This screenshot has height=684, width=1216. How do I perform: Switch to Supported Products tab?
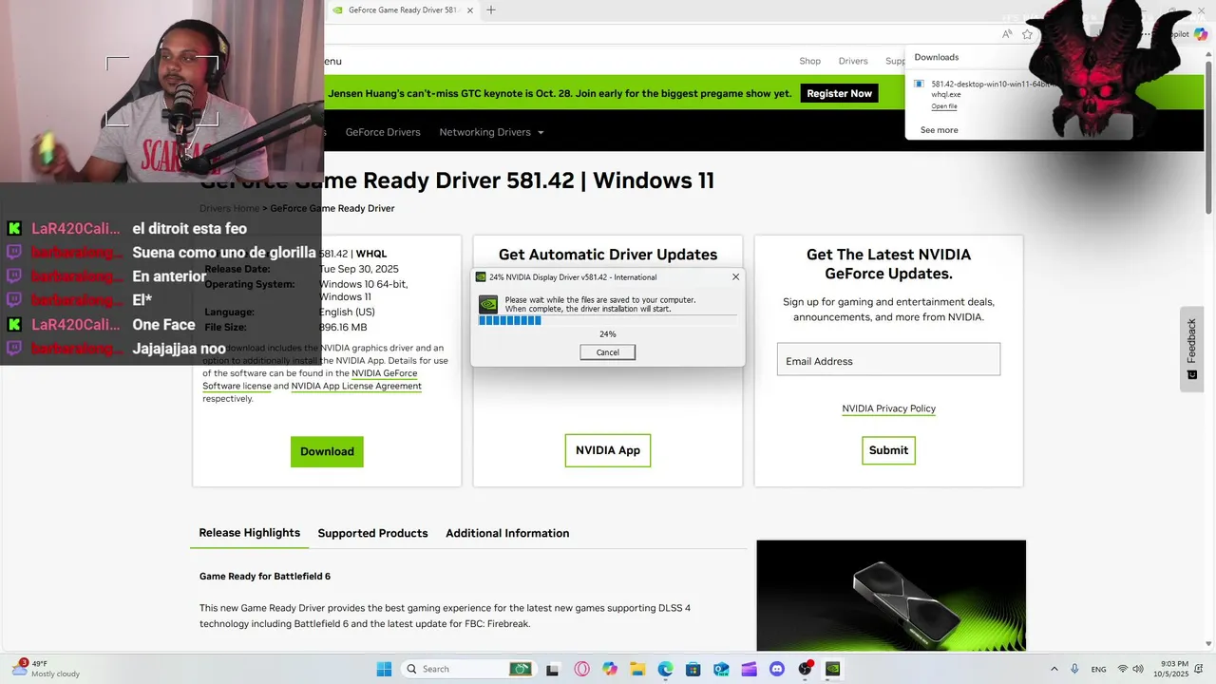(372, 533)
